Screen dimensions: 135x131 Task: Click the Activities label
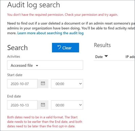coord(13,56)
